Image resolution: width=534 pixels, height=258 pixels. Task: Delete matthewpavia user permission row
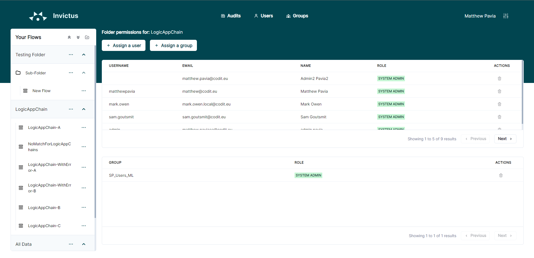499,91
